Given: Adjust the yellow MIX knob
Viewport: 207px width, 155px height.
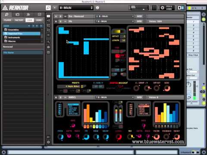Looking at the screenshot, I should click(x=130, y=136).
